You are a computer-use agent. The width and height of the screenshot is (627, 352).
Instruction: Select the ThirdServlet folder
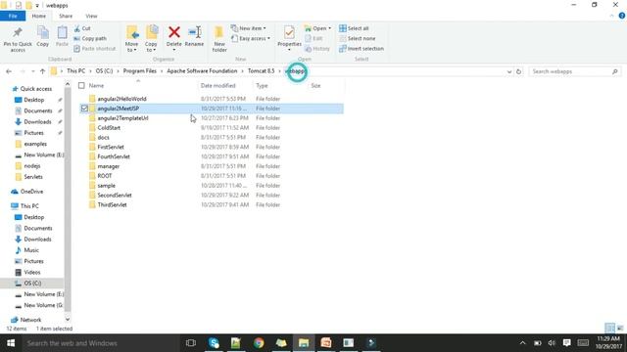click(x=112, y=204)
